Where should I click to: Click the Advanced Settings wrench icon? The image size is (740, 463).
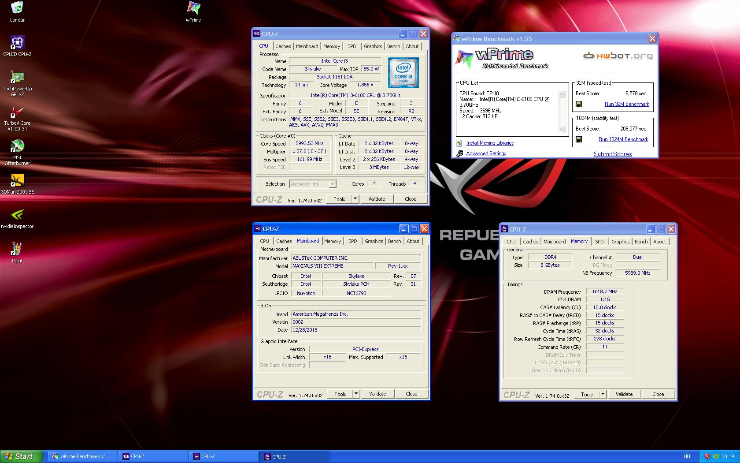point(459,153)
